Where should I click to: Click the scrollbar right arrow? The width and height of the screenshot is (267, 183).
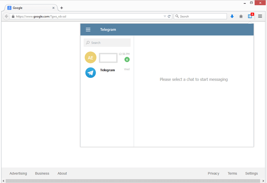263,181
